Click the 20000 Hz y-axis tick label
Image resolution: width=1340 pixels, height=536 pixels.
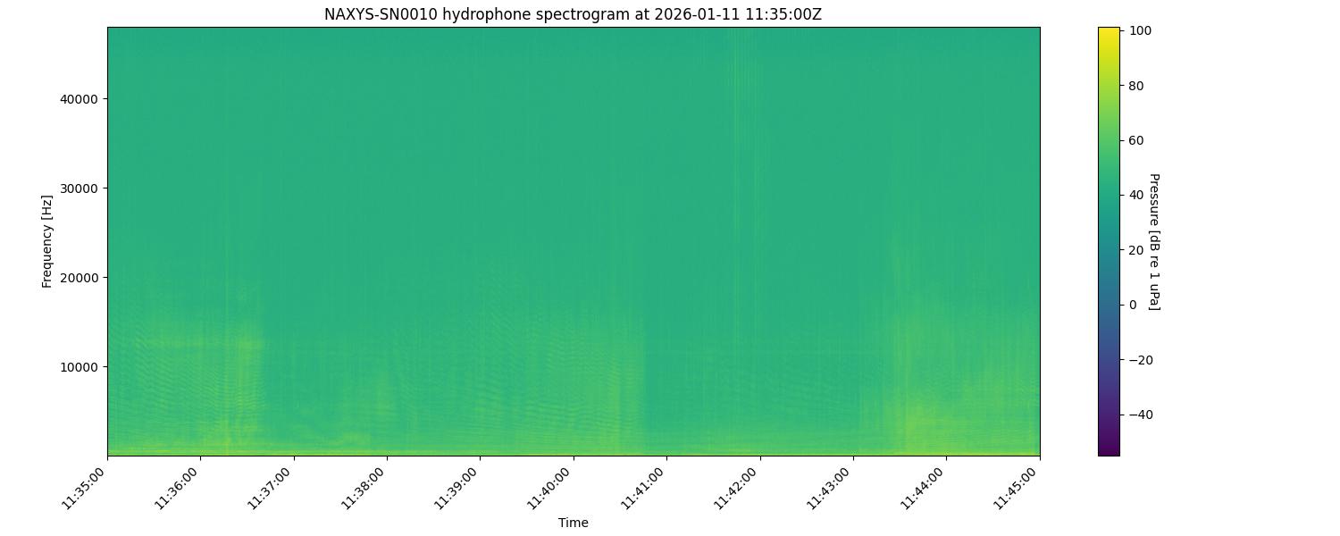tap(79, 278)
